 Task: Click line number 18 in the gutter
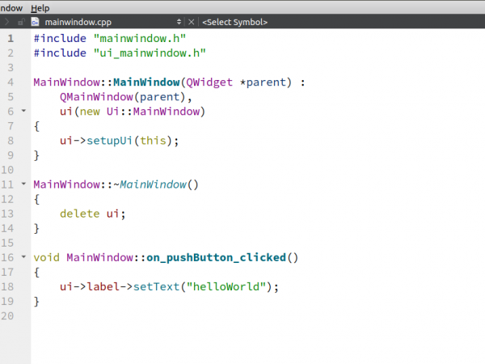pos(8,286)
